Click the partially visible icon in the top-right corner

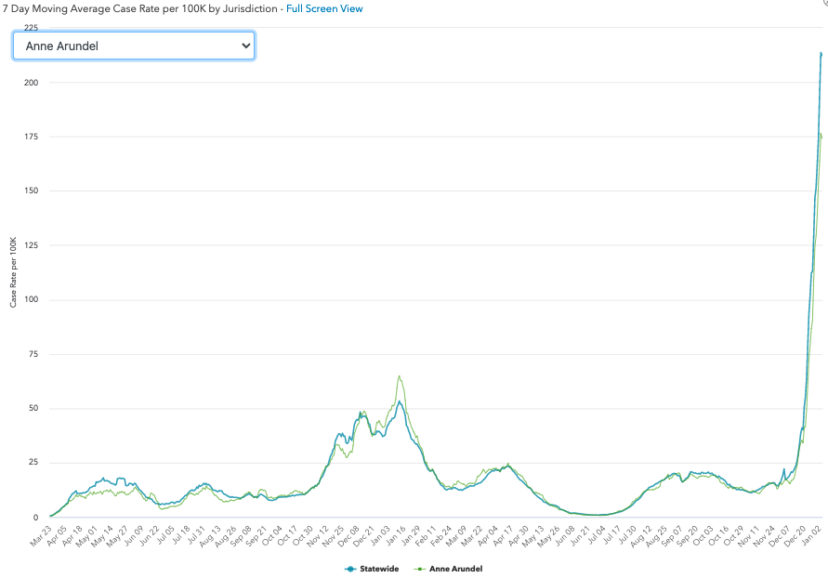pyautogui.click(x=824, y=5)
